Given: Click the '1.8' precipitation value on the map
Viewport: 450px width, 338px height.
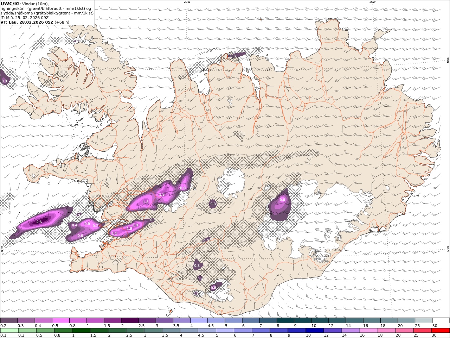Looking at the screenshot, I should click(129, 229).
